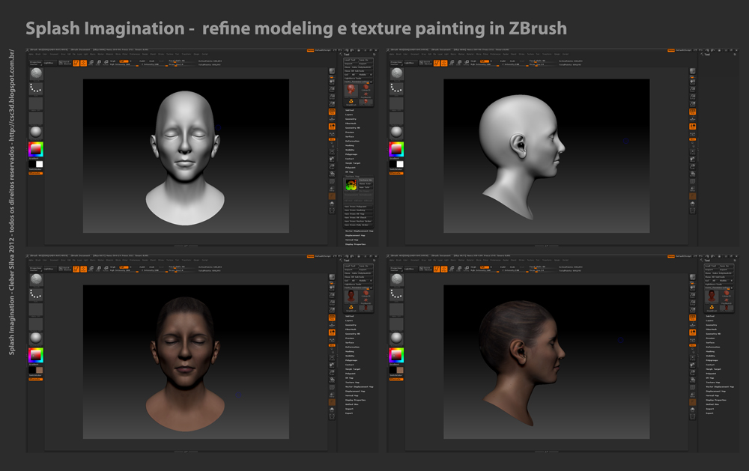
Task: Click shelf Rotate icon in textured front-view window
Action: coord(332,380)
